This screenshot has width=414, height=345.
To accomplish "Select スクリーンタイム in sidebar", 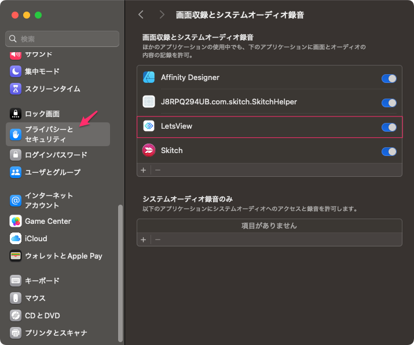I will [52, 89].
